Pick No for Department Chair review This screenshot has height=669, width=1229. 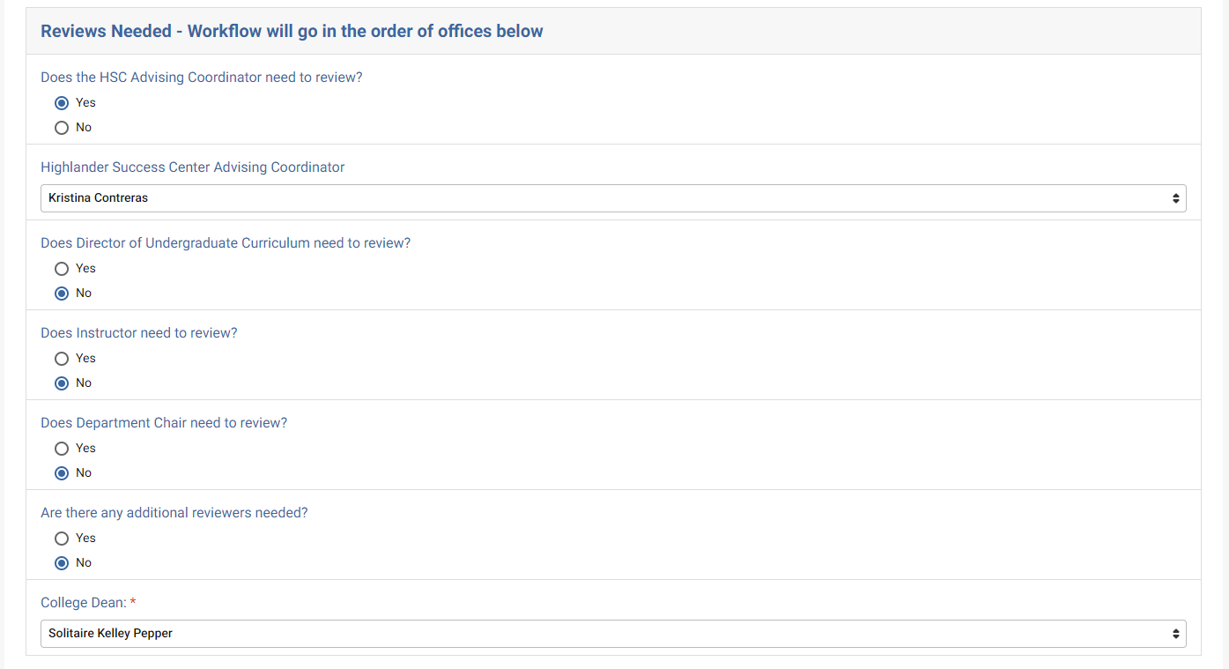62,473
